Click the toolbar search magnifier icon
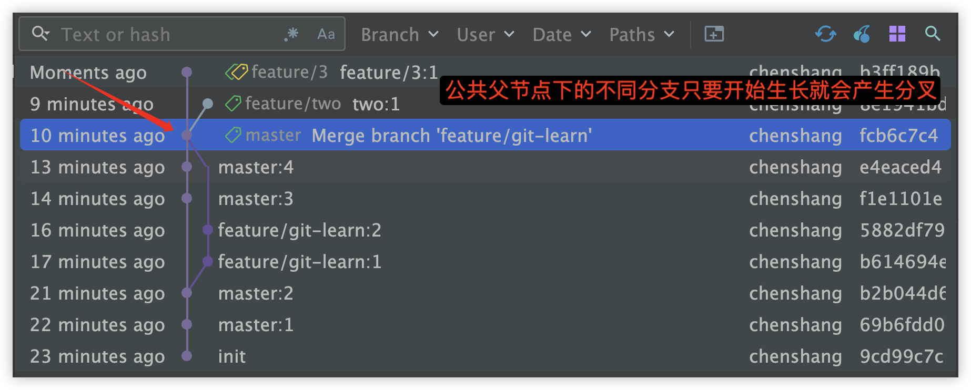The height and width of the screenshot is (390, 971). [x=933, y=34]
